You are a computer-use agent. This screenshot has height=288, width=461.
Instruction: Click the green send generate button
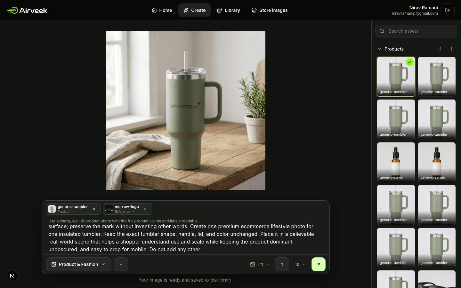point(319,264)
